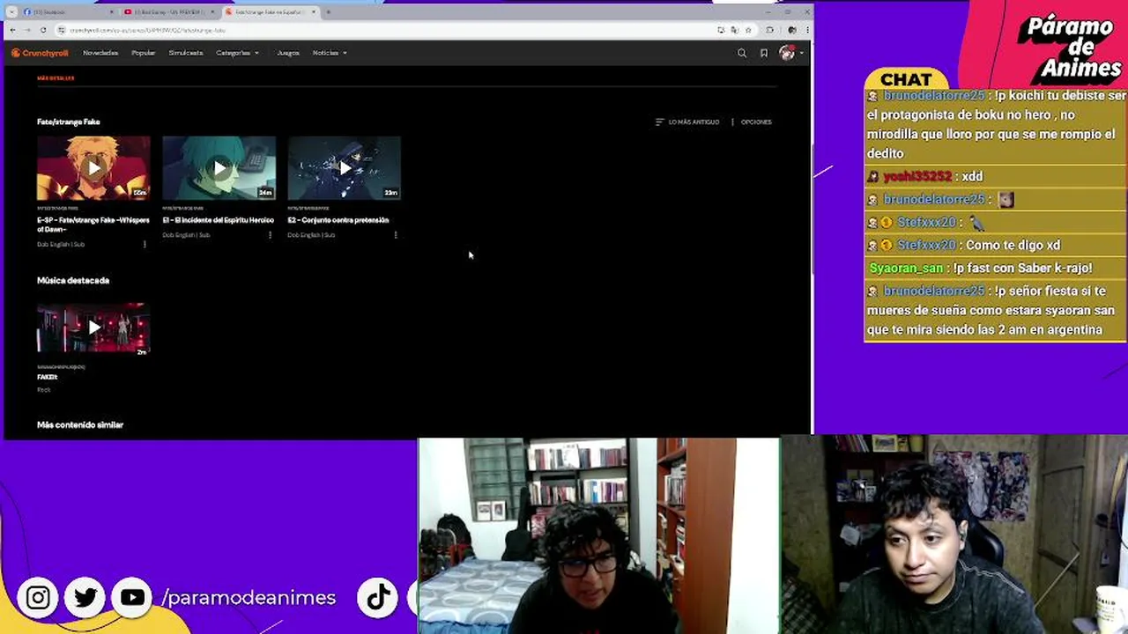Expand the Categorías dropdown
The image size is (1128, 634).
pyautogui.click(x=238, y=53)
